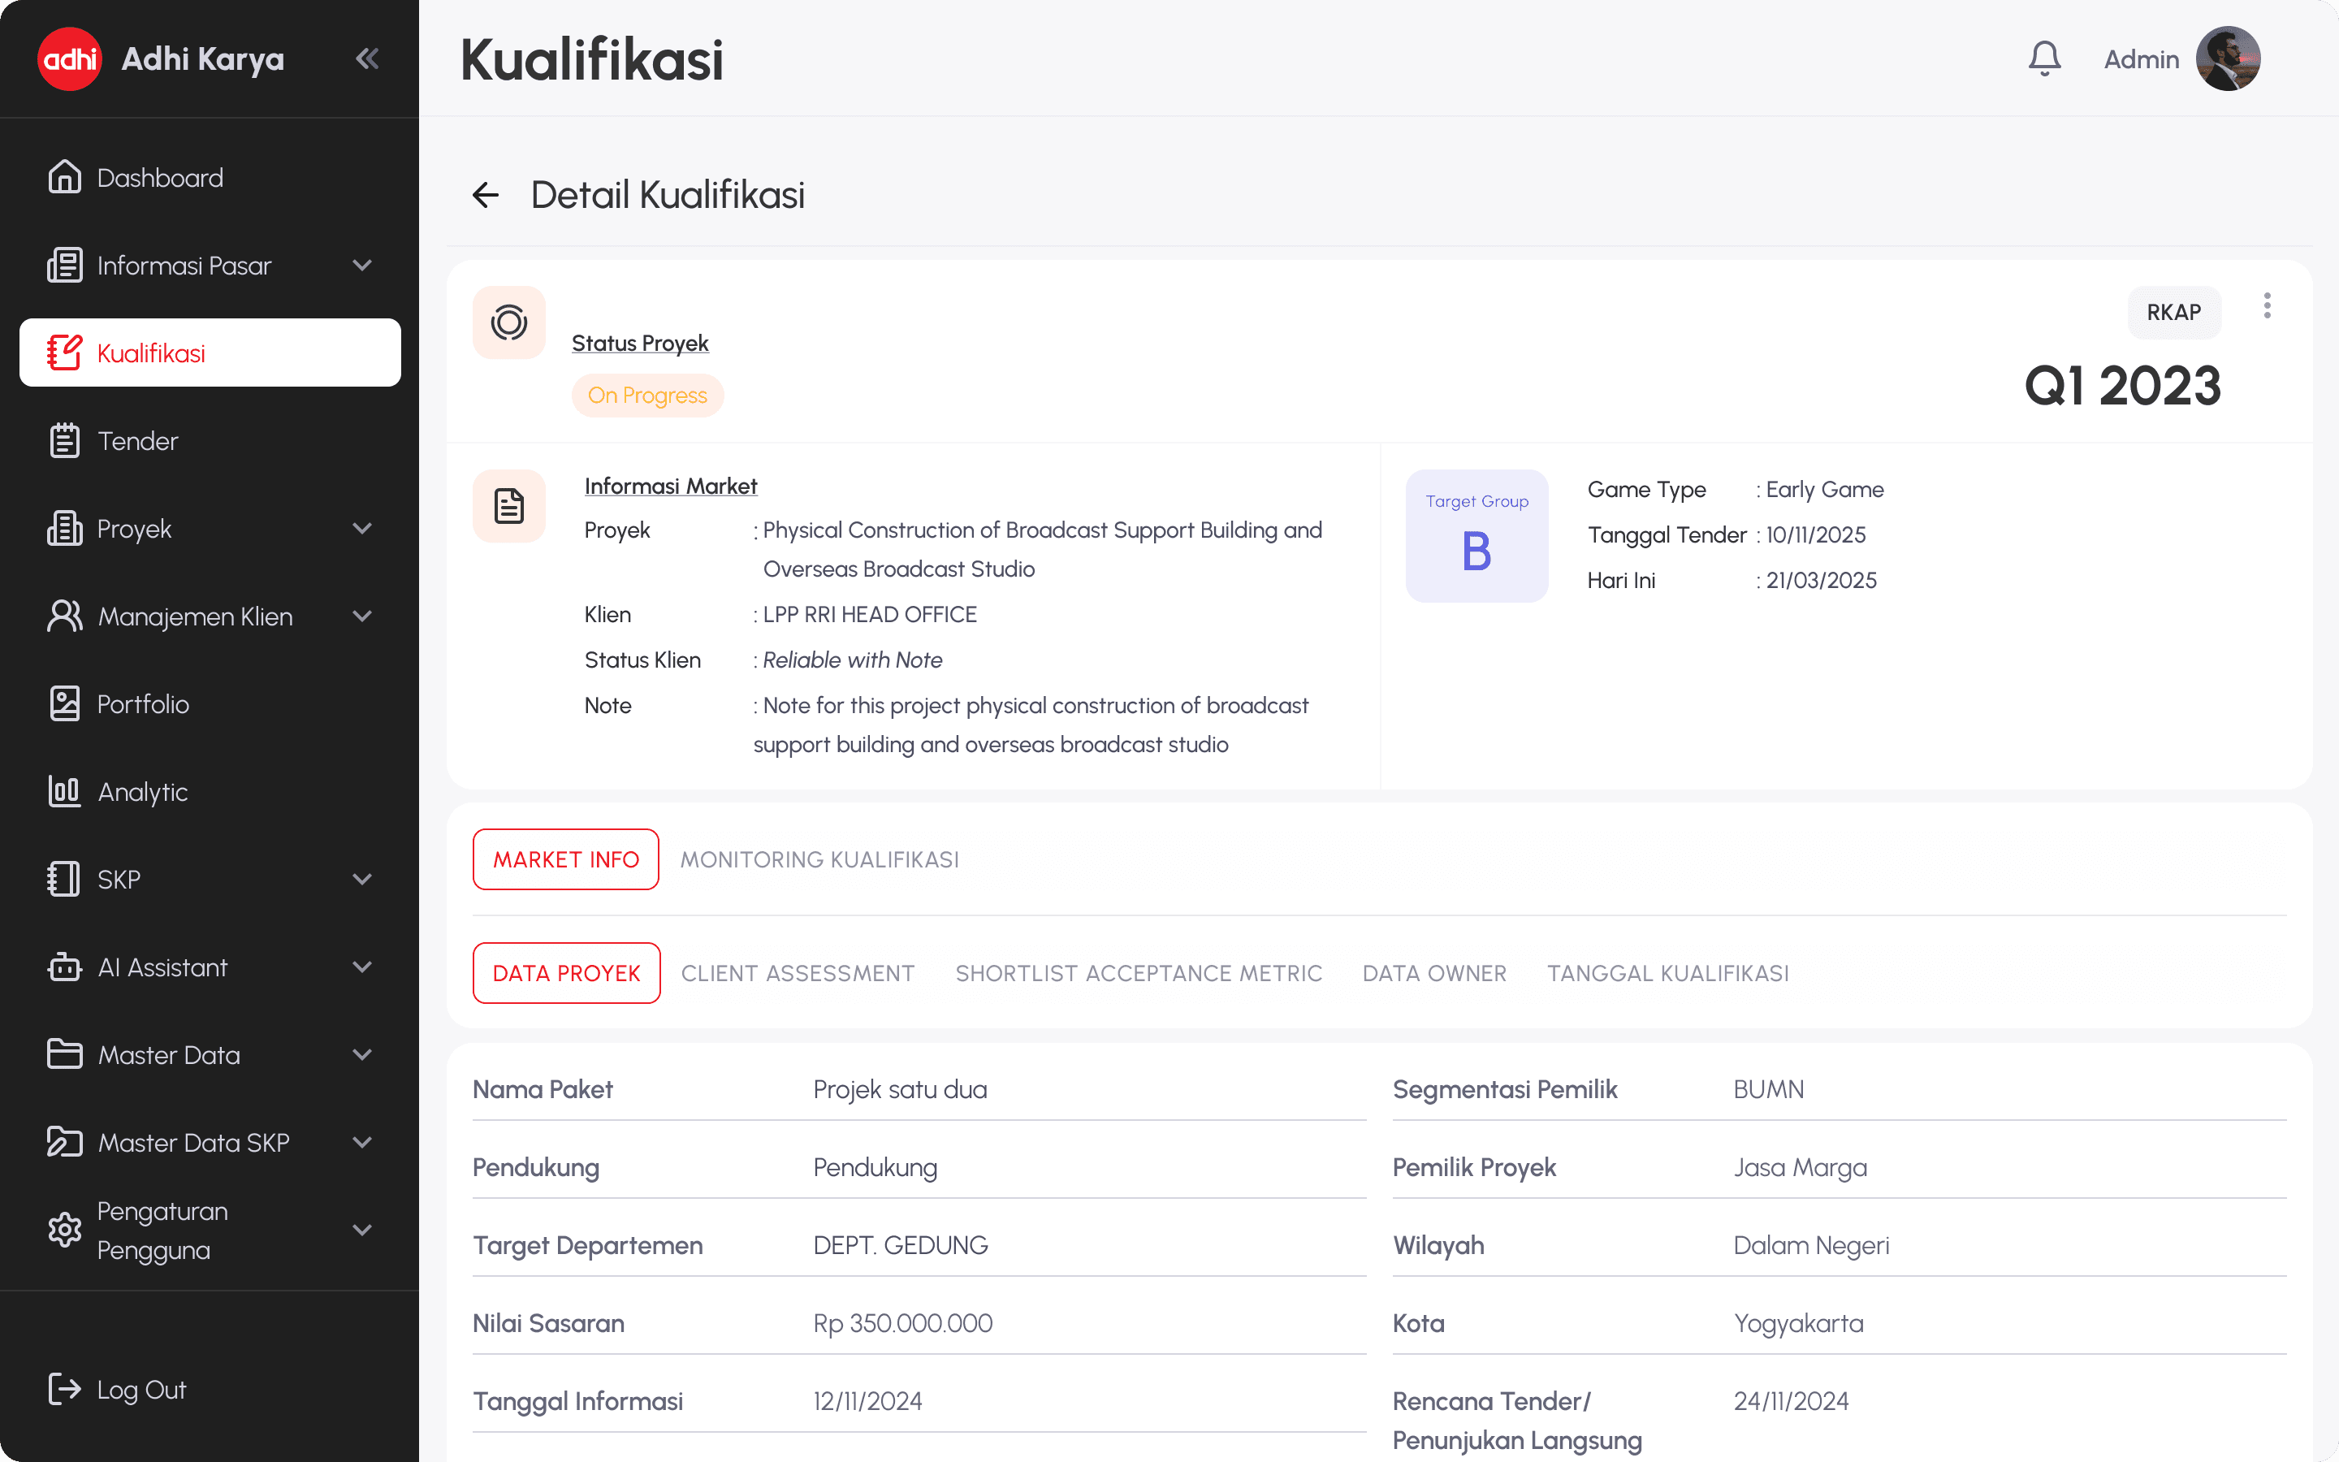Open the TANGGAL KUALIFIKASI sub-tab

pyautogui.click(x=1668, y=973)
